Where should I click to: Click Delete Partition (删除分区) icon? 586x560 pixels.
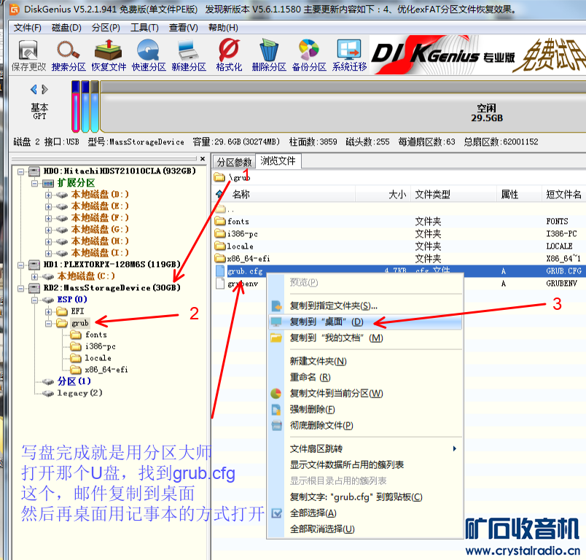point(269,55)
